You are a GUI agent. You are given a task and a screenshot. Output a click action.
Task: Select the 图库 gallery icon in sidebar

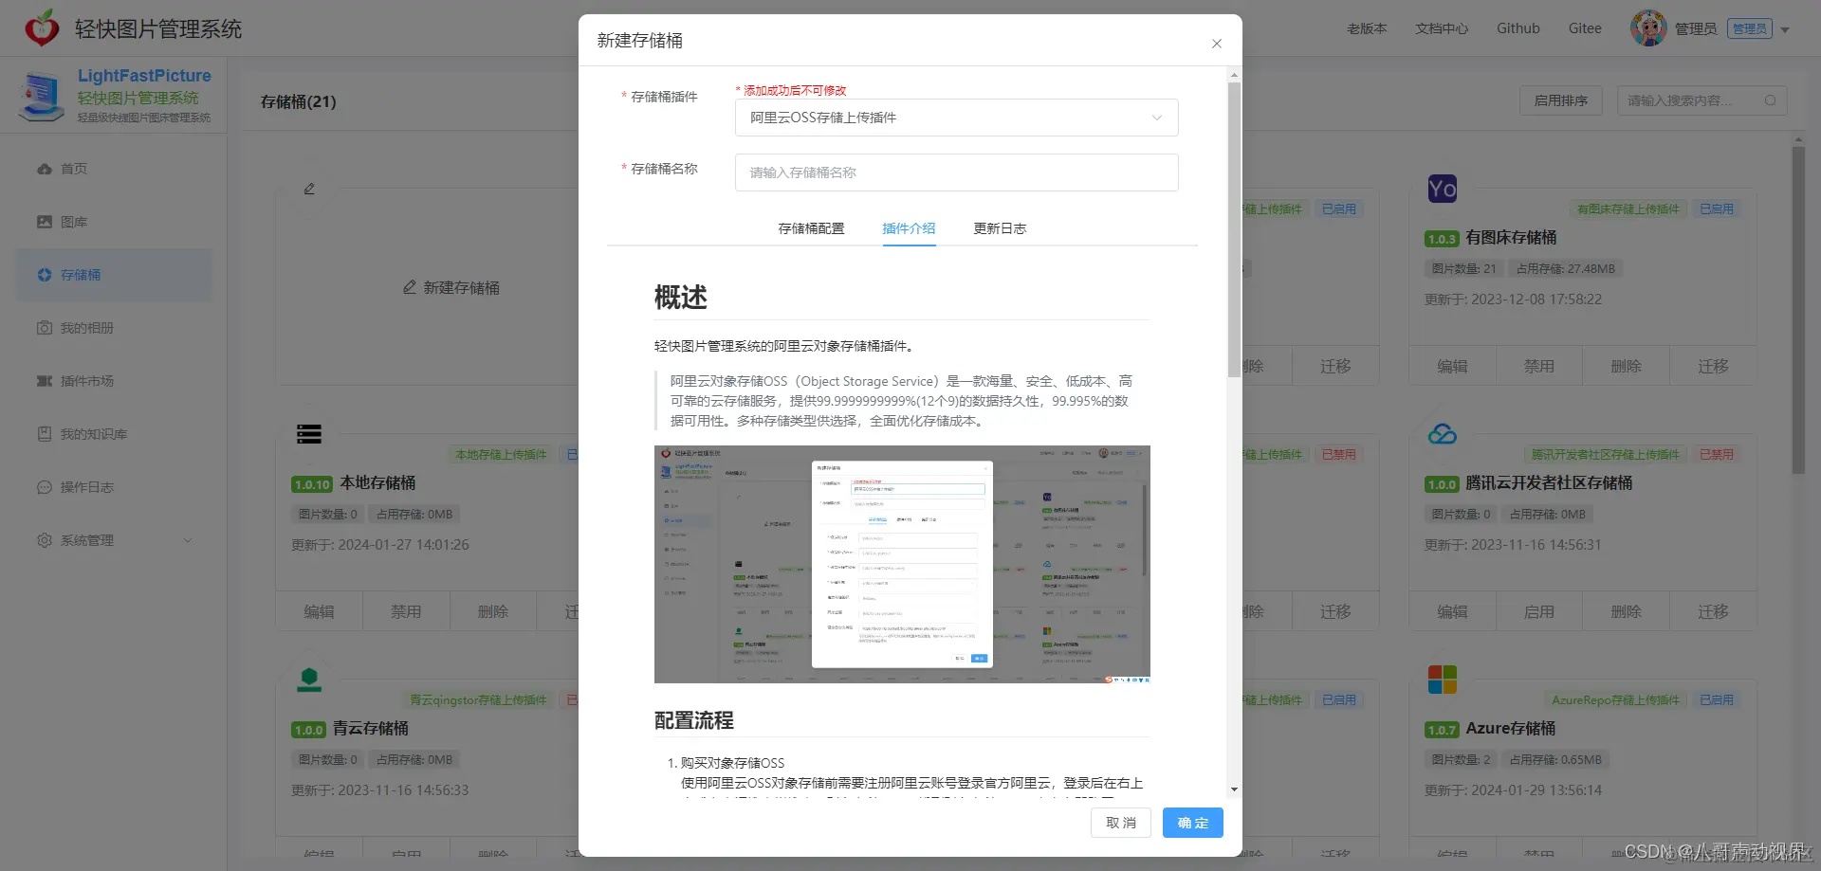click(x=45, y=221)
